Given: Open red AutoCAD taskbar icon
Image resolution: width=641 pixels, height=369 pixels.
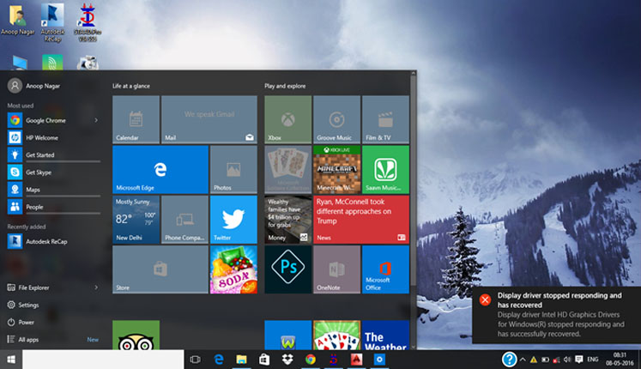Looking at the screenshot, I should click(x=356, y=360).
